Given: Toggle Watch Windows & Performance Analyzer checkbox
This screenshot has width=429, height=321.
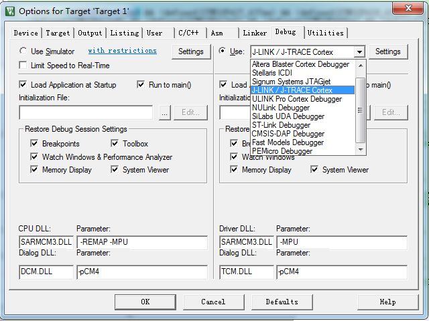Looking at the screenshot, I should pos(34,156).
